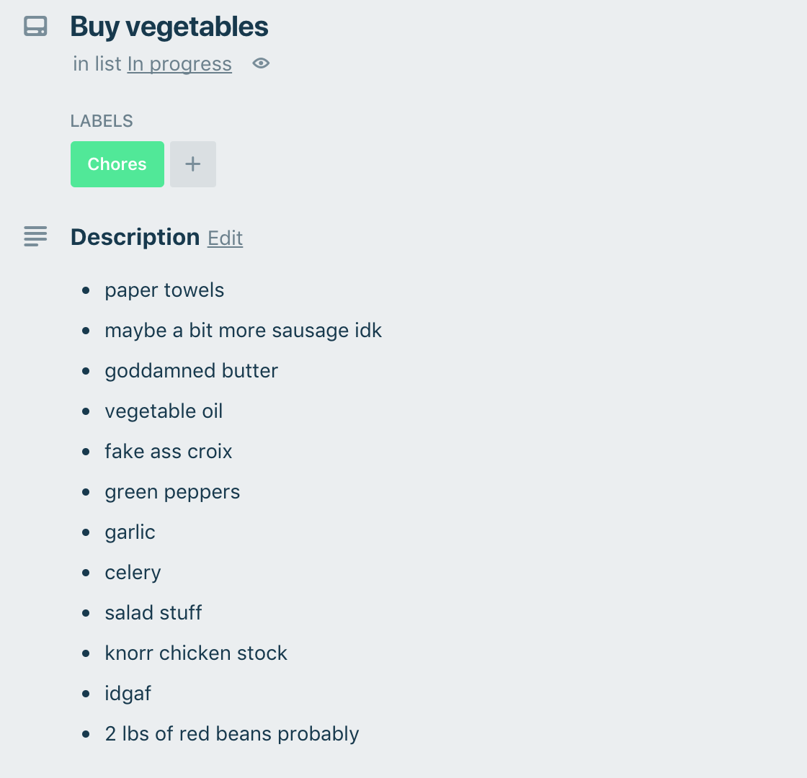Click "maybe a bit more sausage idk"
The image size is (807, 778).
[x=243, y=331]
